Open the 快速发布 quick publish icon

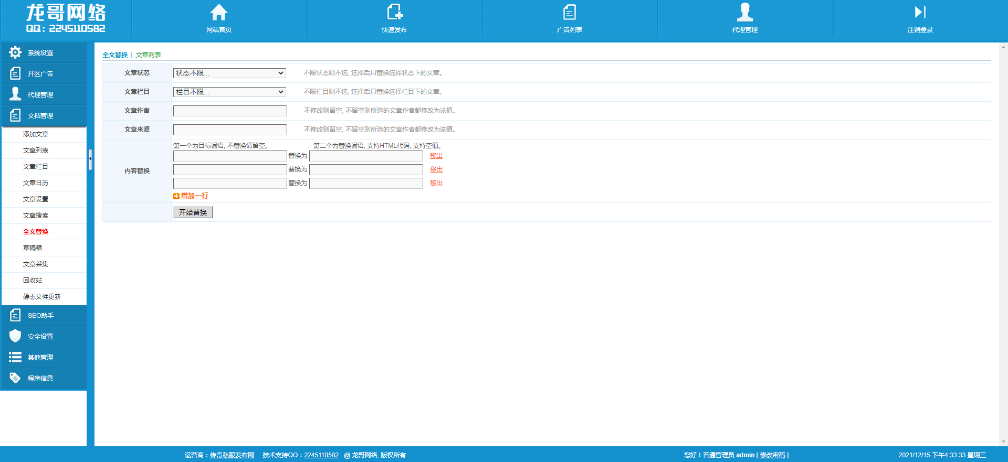pos(394,12)
